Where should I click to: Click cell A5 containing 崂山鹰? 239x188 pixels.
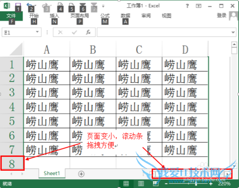pos(47,121)
